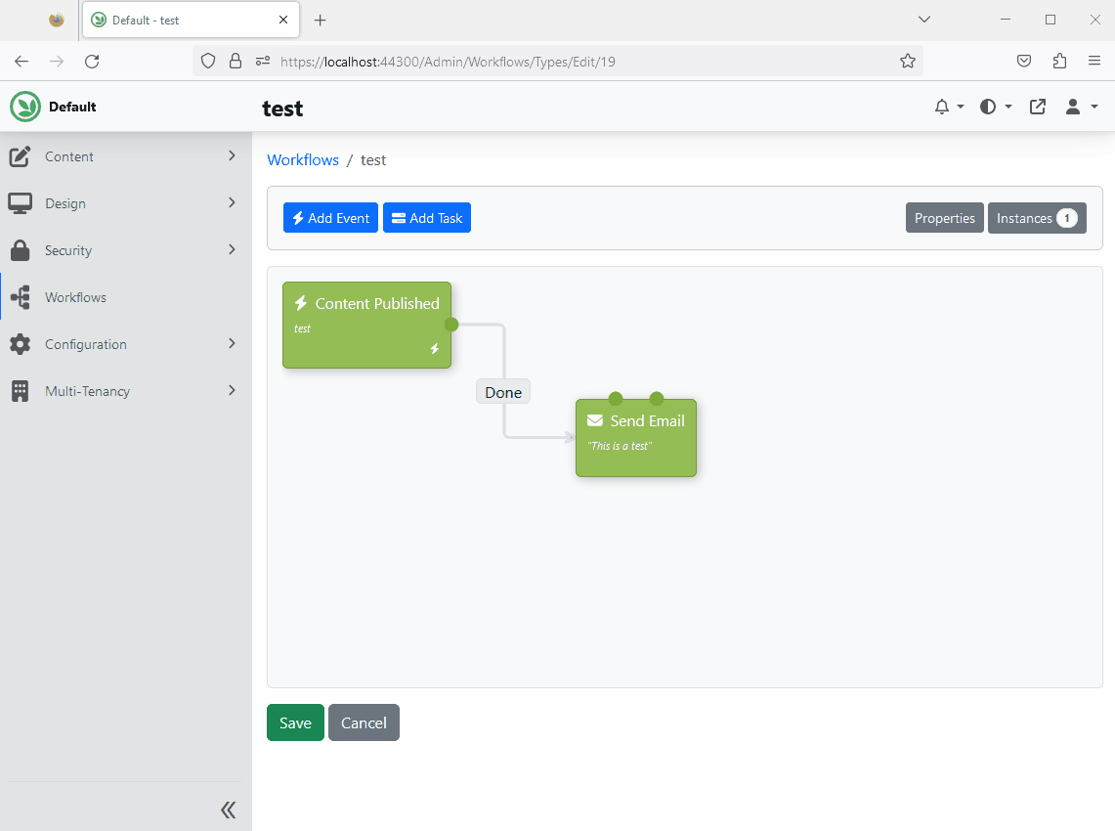1115x831 pixels.
Task: Click the Security lock icon in sidebar
Action: coord(20,250)
